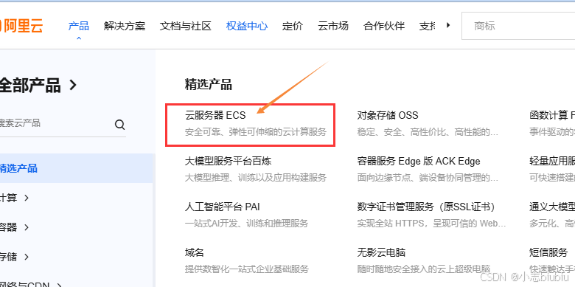The image size is (575, 287).
Task: Expand the 全部产品 chevron heading
Action: tap(38, 85)
